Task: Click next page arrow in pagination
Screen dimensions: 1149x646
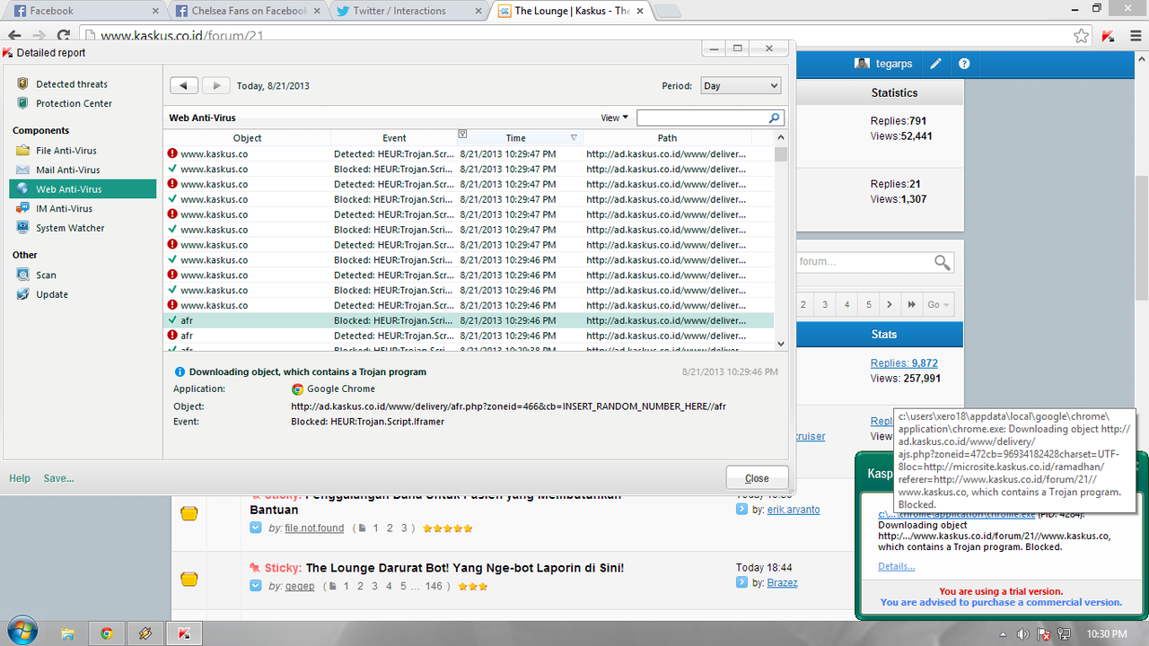Action: 890,305
